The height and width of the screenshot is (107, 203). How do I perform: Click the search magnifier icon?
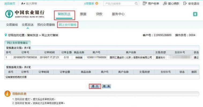click(x=136, y=3)
